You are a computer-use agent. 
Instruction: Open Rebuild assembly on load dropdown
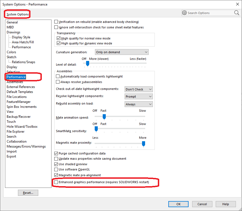138,104
